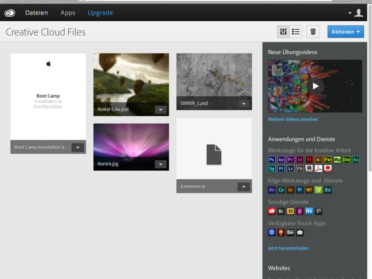Open the Apps menu

click(x=68, y=13)
